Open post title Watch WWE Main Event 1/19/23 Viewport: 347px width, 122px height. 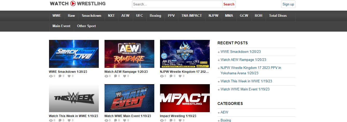[x=128, y=116]
